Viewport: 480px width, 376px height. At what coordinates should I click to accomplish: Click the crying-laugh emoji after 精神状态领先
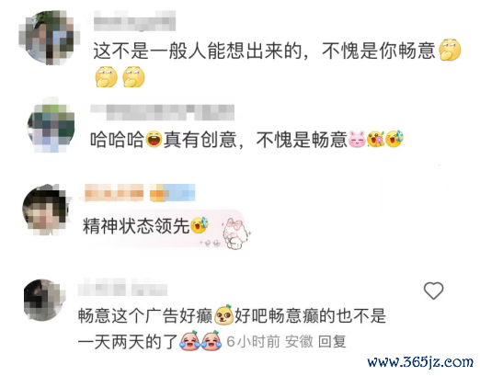(200, 225)
